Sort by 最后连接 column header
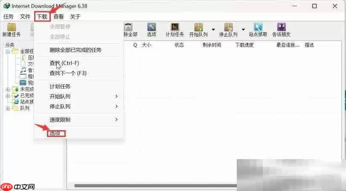This screenshot has height=191, width=346. [288, 45]
